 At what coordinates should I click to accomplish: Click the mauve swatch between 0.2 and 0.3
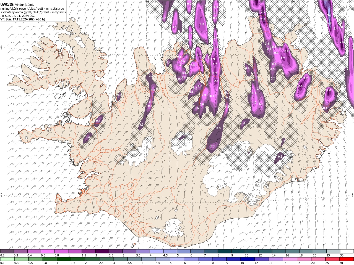[x=7, y=251]
